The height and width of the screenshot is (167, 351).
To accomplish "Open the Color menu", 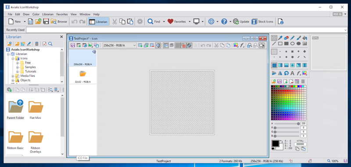I will coord(36,14).
